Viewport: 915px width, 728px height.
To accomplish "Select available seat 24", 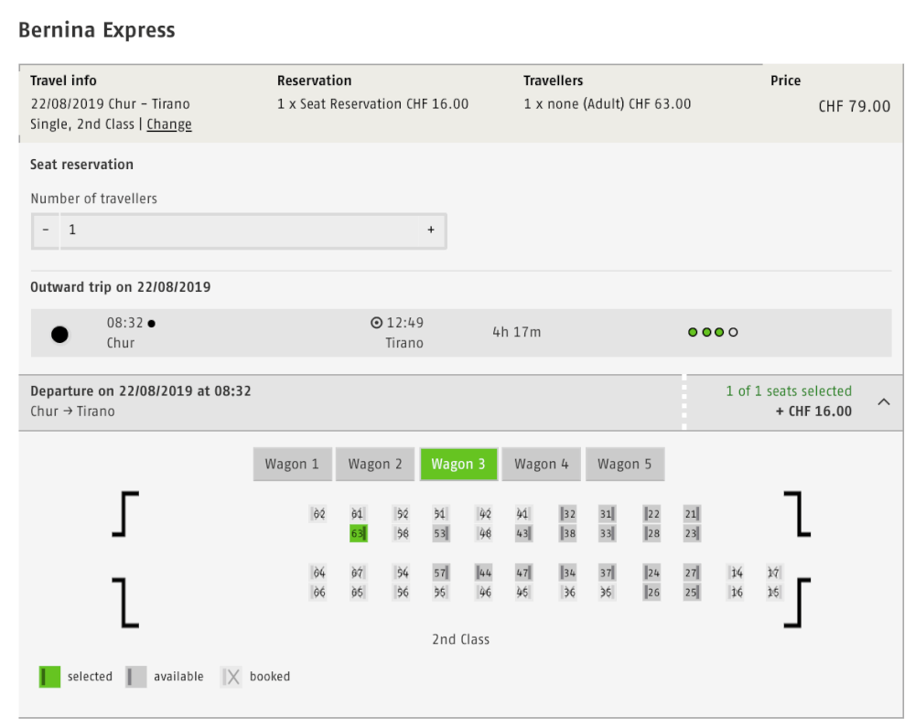I will click(x=651, y=573).
